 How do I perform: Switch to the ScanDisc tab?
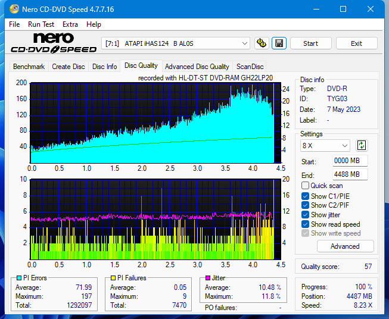pos(250,67)
